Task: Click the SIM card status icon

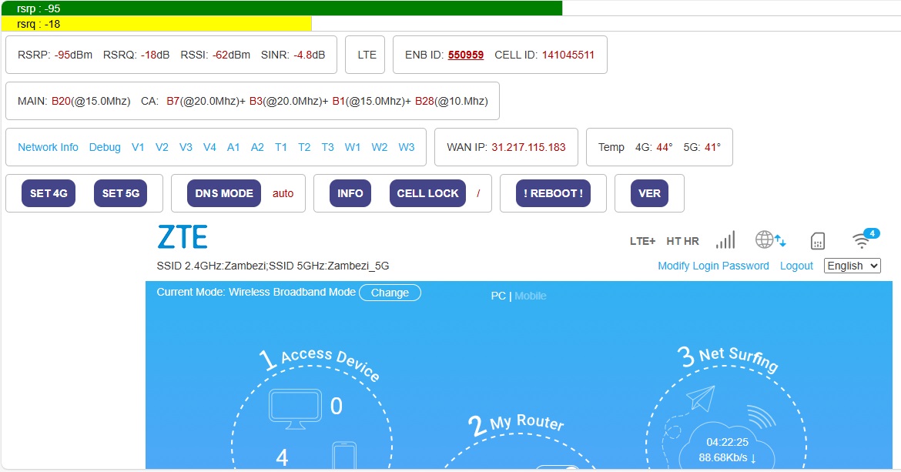Action: [818, 241]
